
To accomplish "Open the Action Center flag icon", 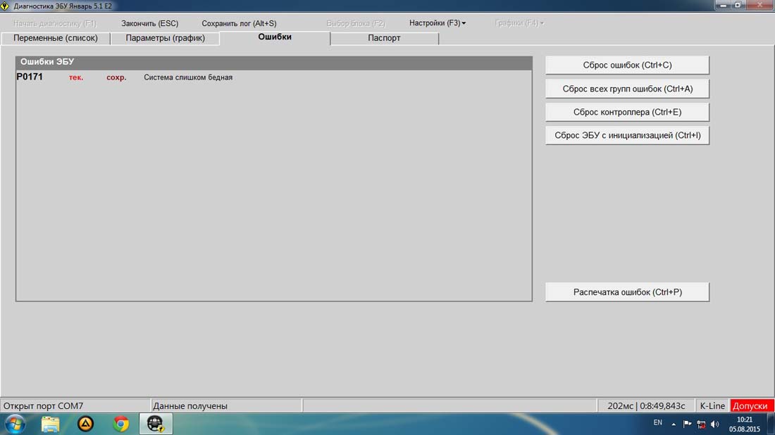I will [688, 424].
